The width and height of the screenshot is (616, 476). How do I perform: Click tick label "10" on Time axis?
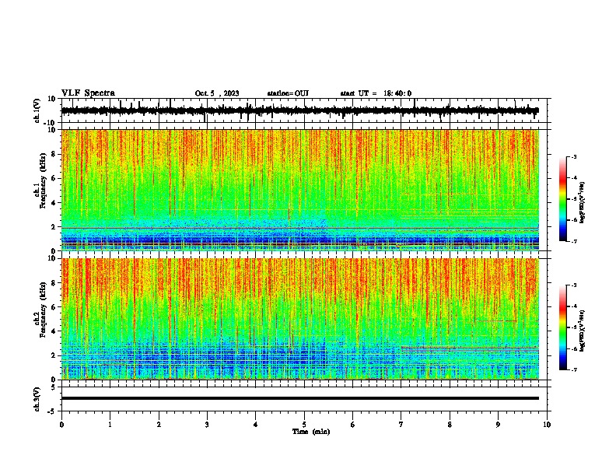(x=547, y=425)
